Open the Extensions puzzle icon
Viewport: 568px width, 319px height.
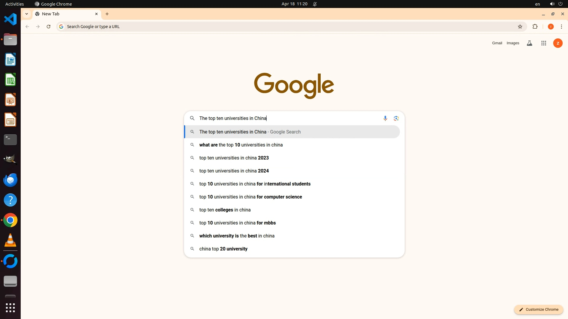[535, 27]
